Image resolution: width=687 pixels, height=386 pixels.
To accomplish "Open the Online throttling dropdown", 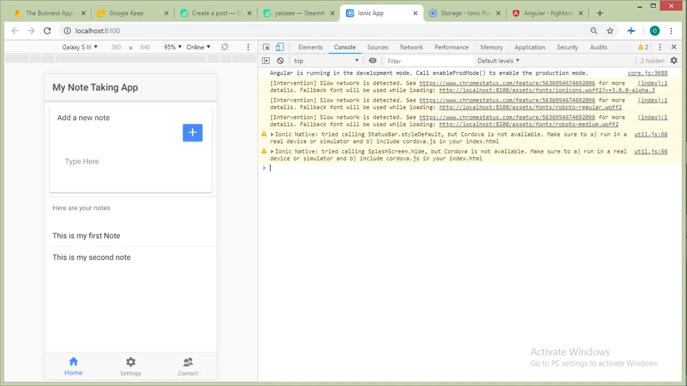I will tap(199, 47).
